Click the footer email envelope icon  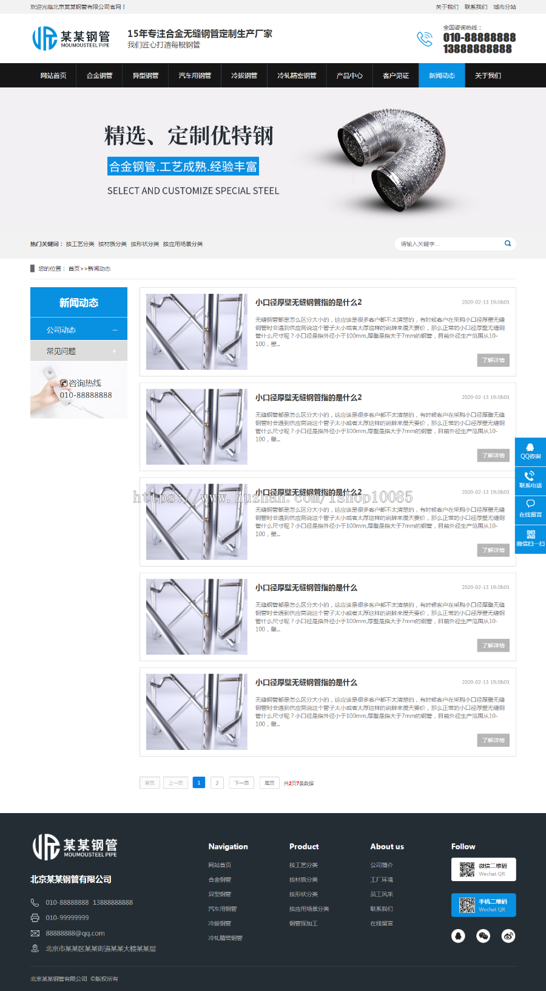(x=35, y=933)
